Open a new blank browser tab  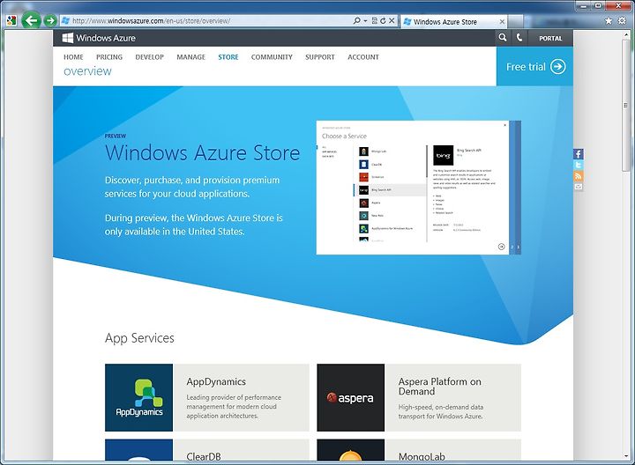(x=515, y=22)
